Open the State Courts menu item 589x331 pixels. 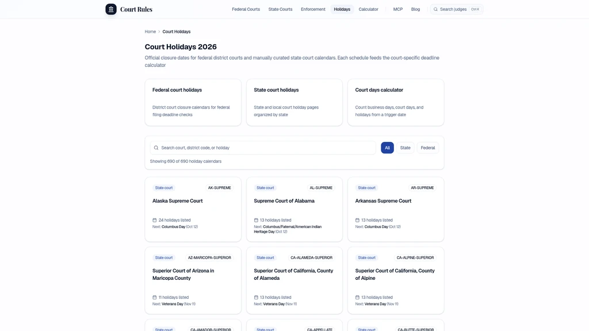tap(280, 9)
